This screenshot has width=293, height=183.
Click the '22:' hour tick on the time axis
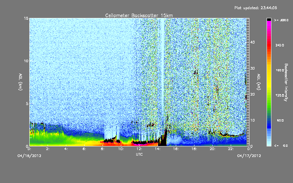231,149
